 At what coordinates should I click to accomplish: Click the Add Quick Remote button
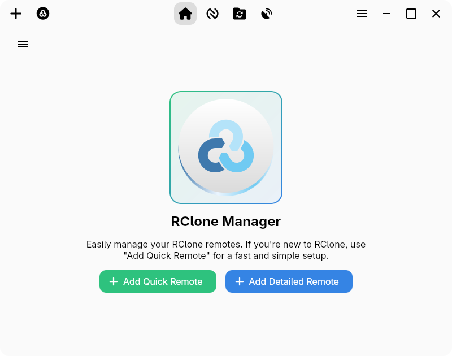[x=158, y=281]
